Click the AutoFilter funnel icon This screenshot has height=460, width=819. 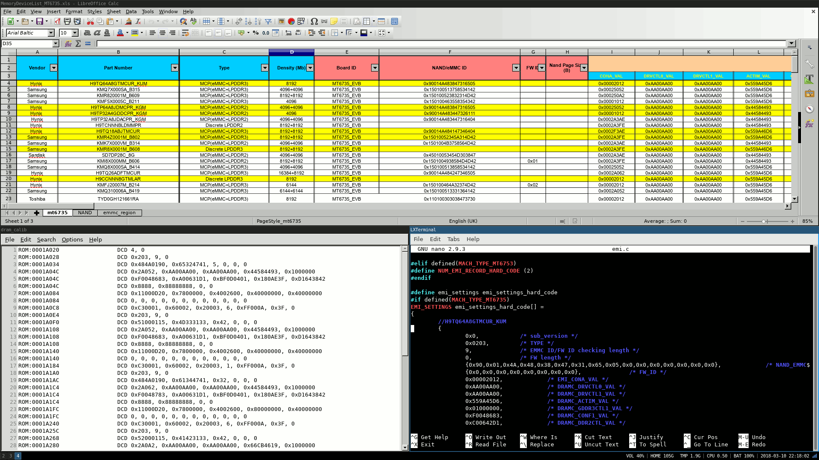pos(268,21)
